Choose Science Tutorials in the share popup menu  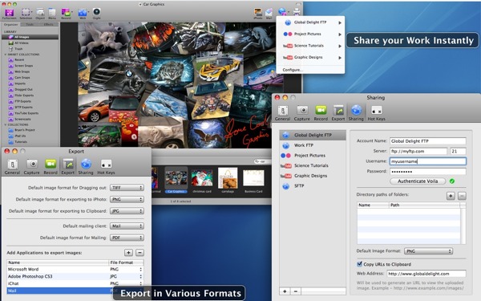pyautogui.click(x=310, y=46)
